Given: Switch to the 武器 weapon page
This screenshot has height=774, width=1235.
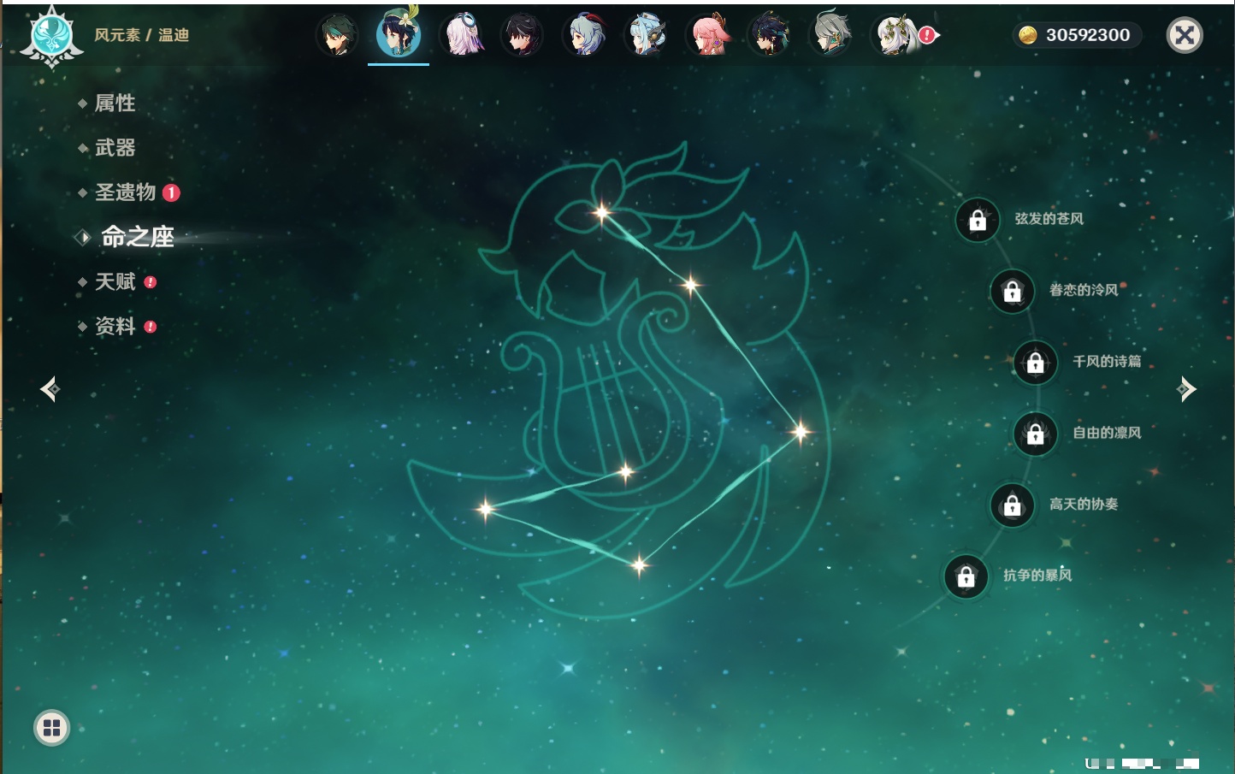Looking at the screenshot, I should point(115,148).
